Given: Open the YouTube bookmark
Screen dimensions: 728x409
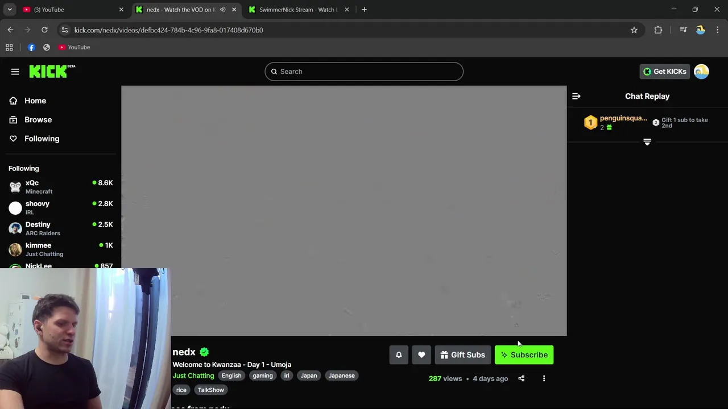Looking at the screenshot, I should 74,47.
